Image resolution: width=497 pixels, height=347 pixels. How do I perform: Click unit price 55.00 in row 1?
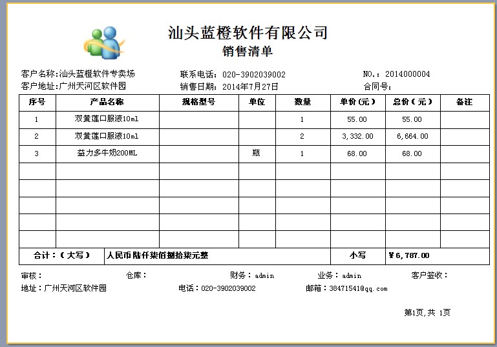(x=357, y=119)
